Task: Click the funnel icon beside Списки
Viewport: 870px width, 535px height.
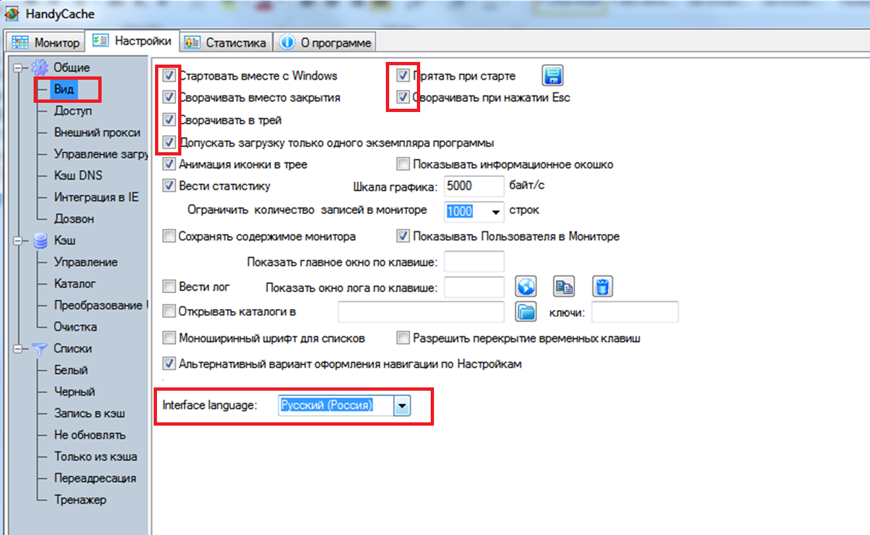Action: [40, 349]
